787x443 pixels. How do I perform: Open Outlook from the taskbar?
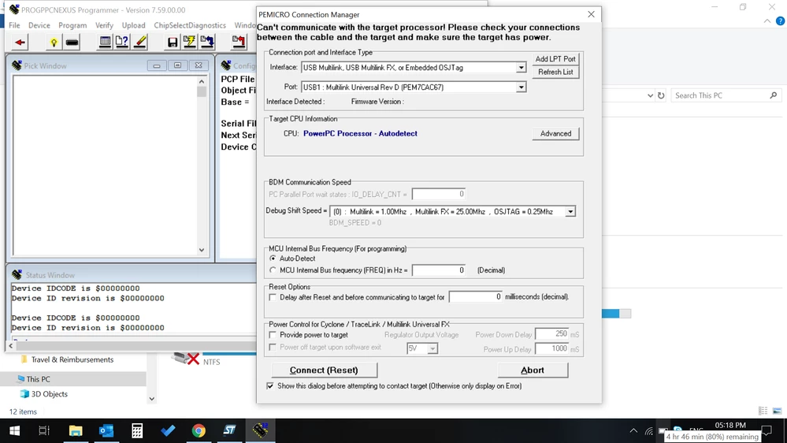106,430
